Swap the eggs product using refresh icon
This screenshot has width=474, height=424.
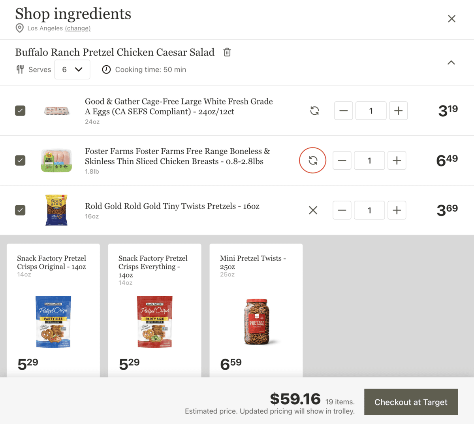click(x=314, y=111)
